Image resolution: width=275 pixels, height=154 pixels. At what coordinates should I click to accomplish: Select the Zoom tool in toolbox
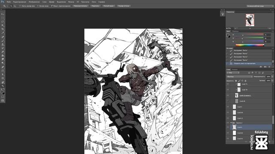(3, 86)
